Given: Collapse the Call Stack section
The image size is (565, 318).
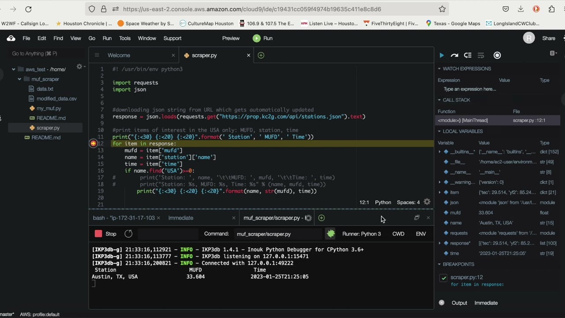Looking at the screenshot, I should pyautogui.click(x=440, y=100).
